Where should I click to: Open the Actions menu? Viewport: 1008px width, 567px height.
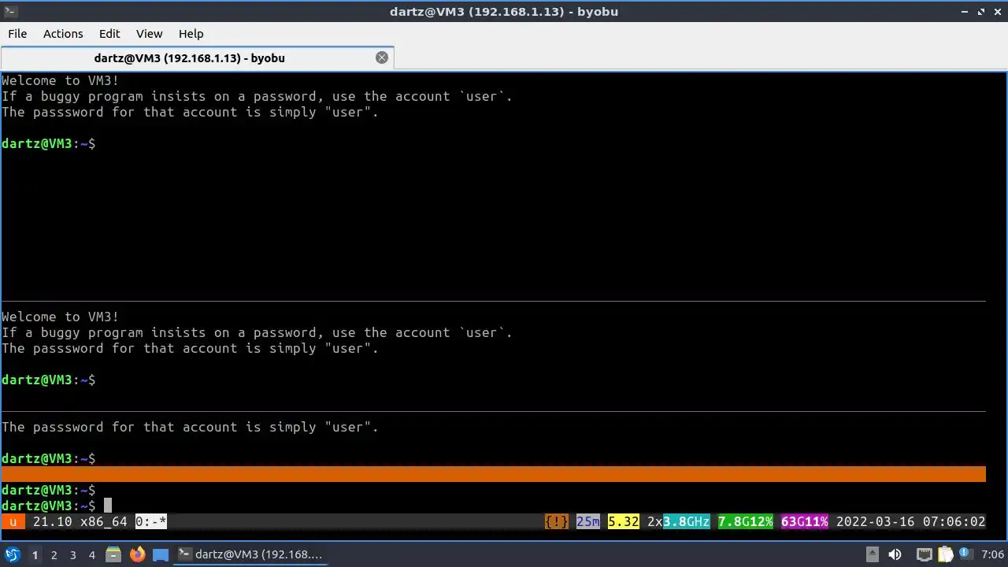click(x=63, y=34)
